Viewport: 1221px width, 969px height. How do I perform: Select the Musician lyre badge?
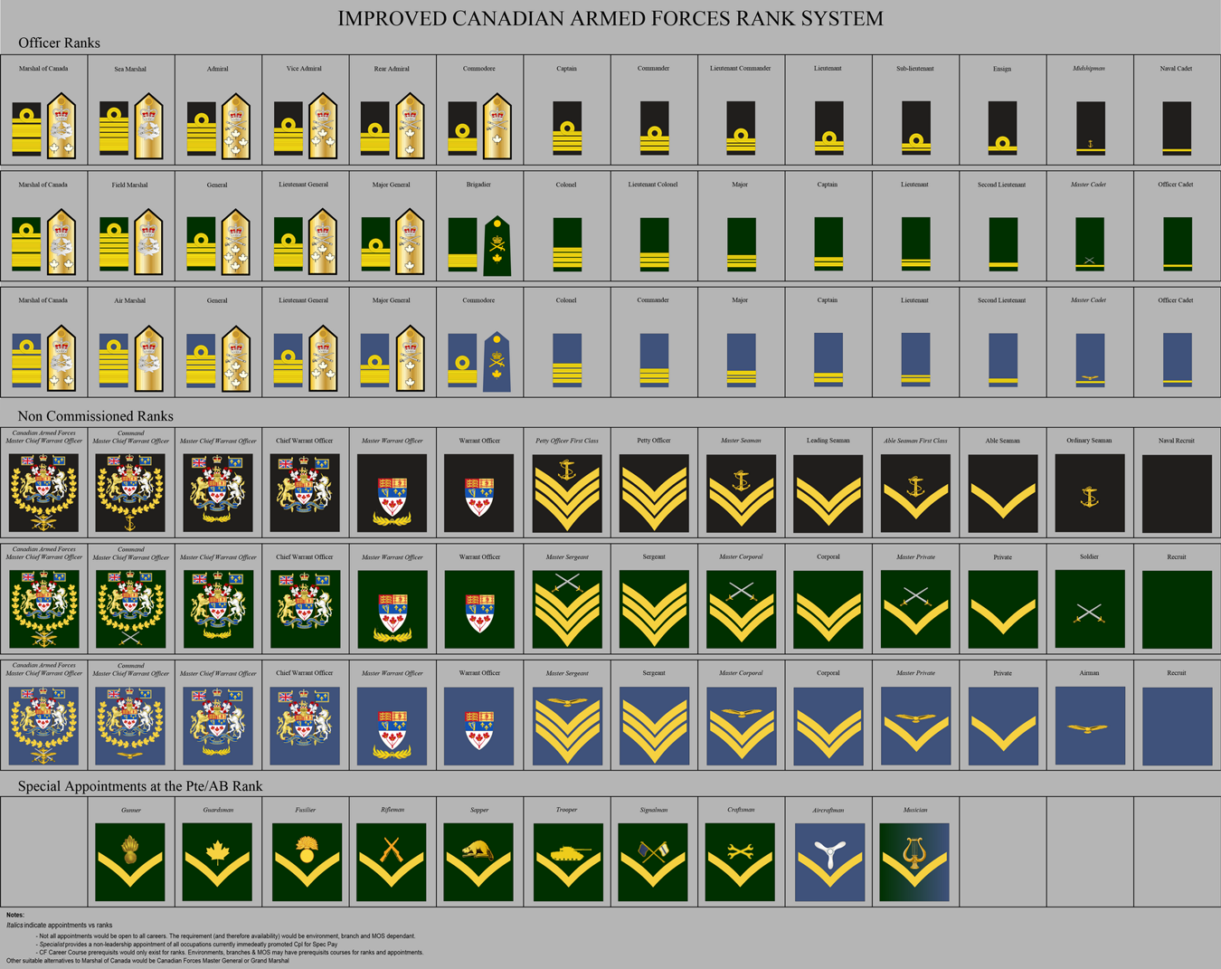point(915,862)
